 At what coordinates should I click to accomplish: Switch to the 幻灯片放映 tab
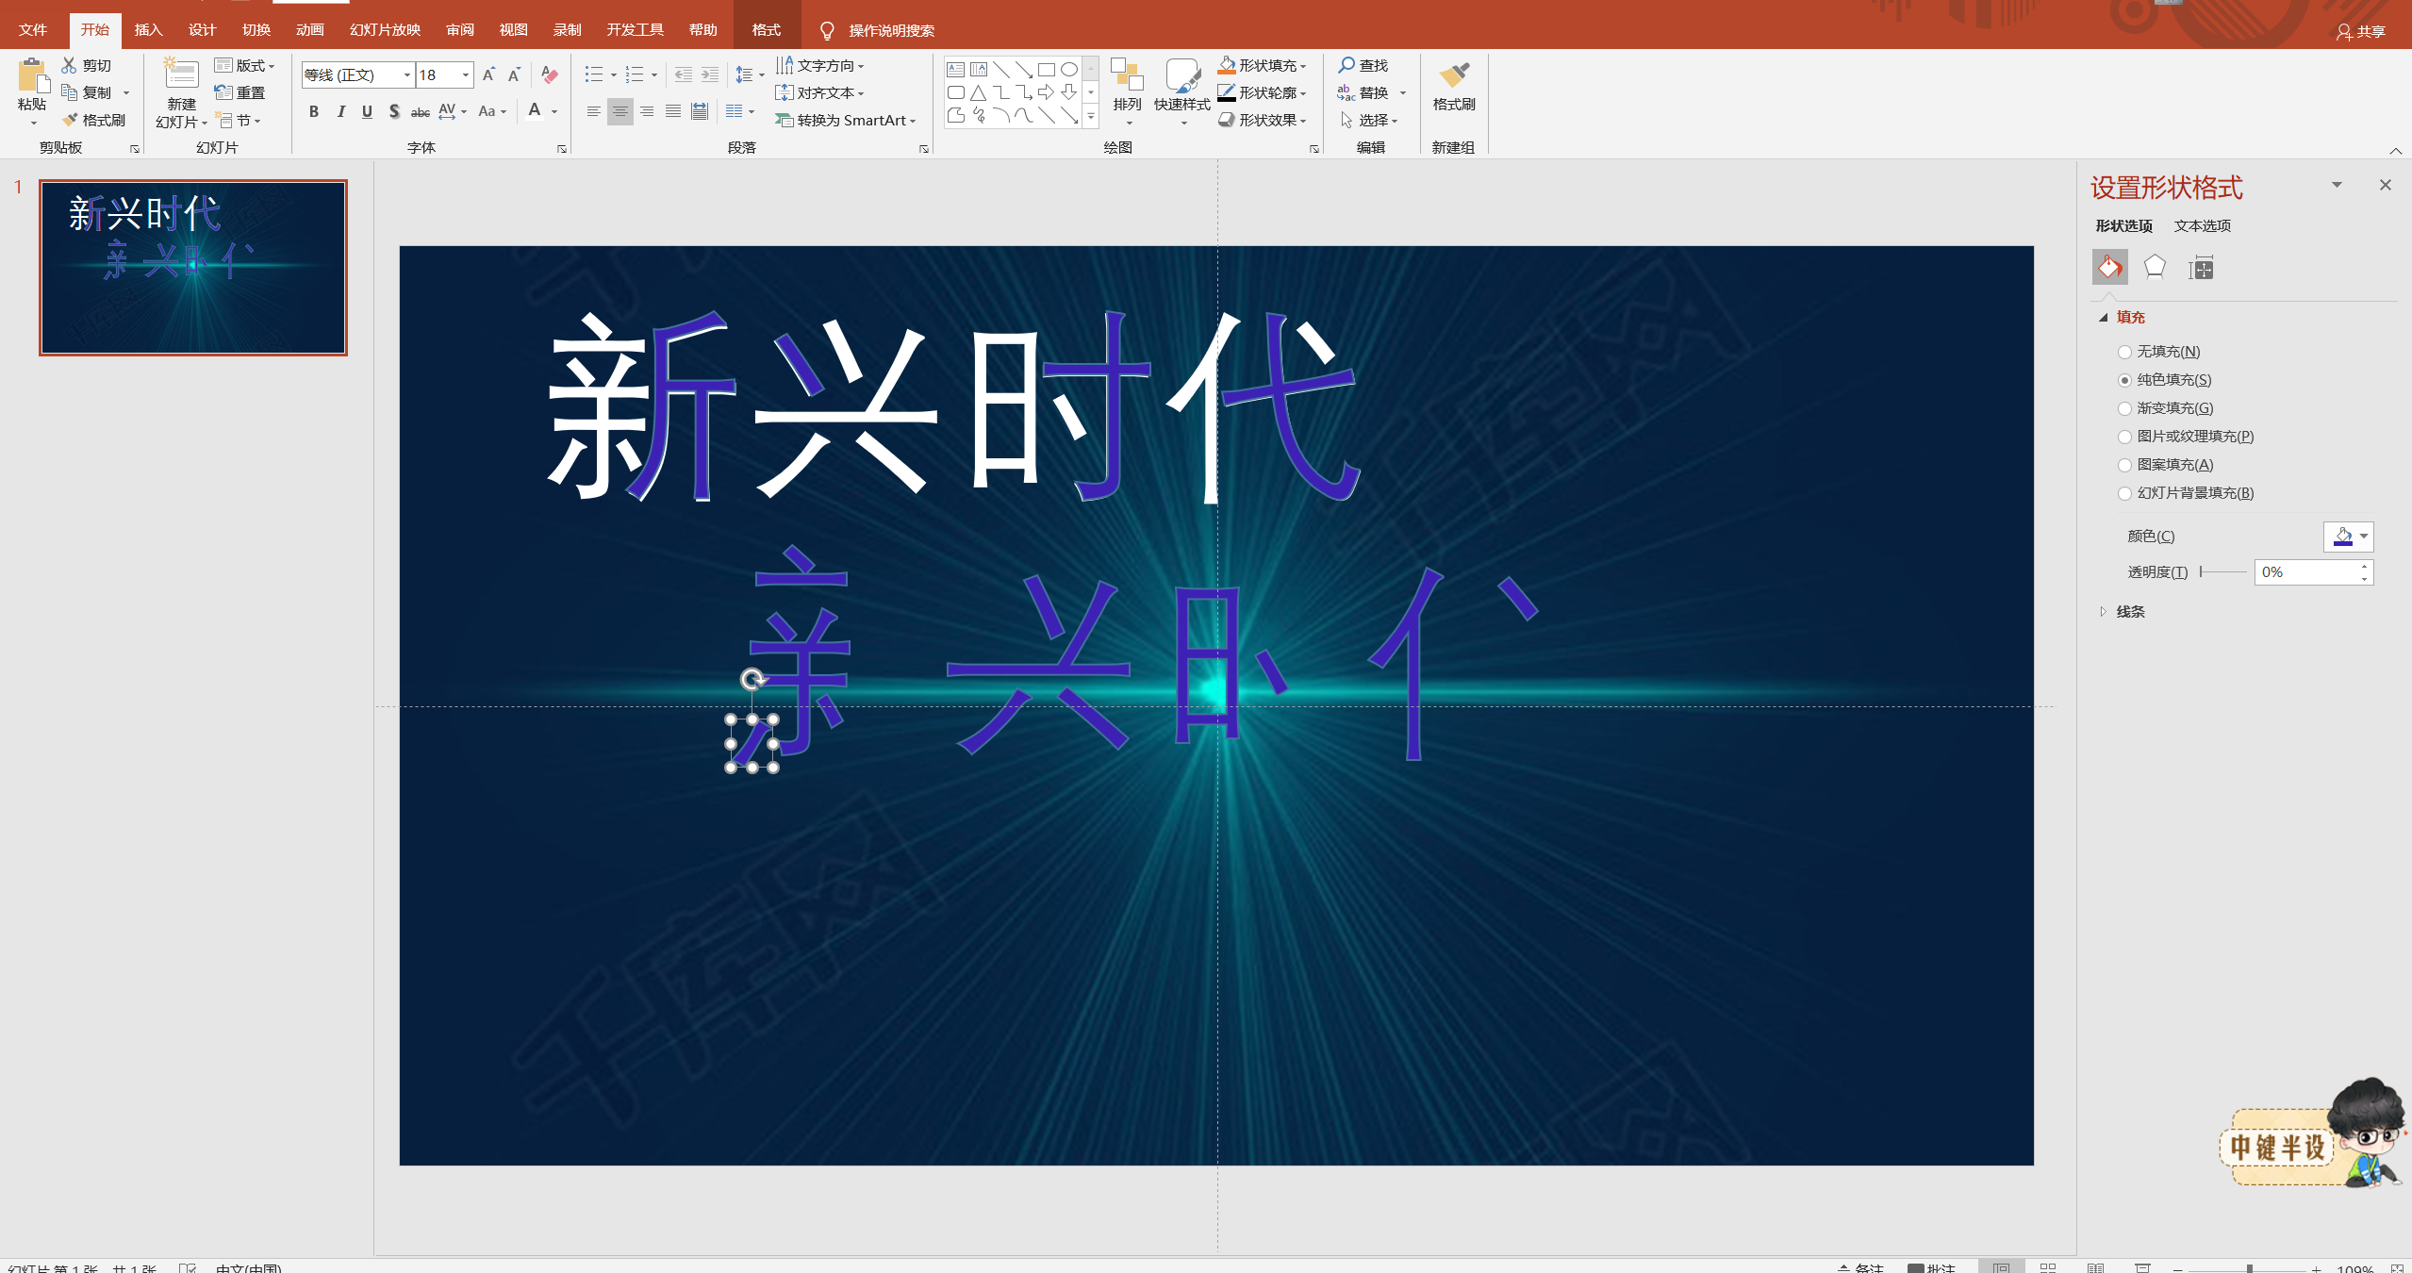coord(385,30)
